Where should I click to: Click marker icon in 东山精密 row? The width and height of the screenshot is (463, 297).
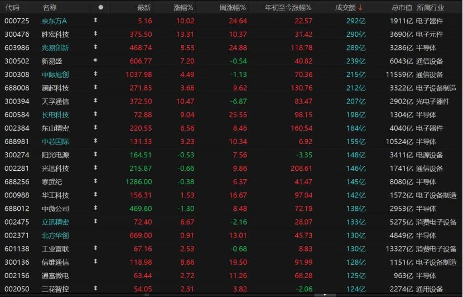[x=95, y=127]
